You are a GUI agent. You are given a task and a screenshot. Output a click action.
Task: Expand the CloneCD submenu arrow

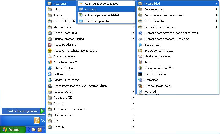click(133, 127)
